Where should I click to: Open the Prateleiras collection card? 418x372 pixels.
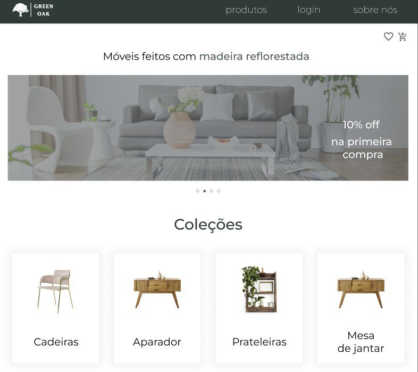tap(259, 308)
